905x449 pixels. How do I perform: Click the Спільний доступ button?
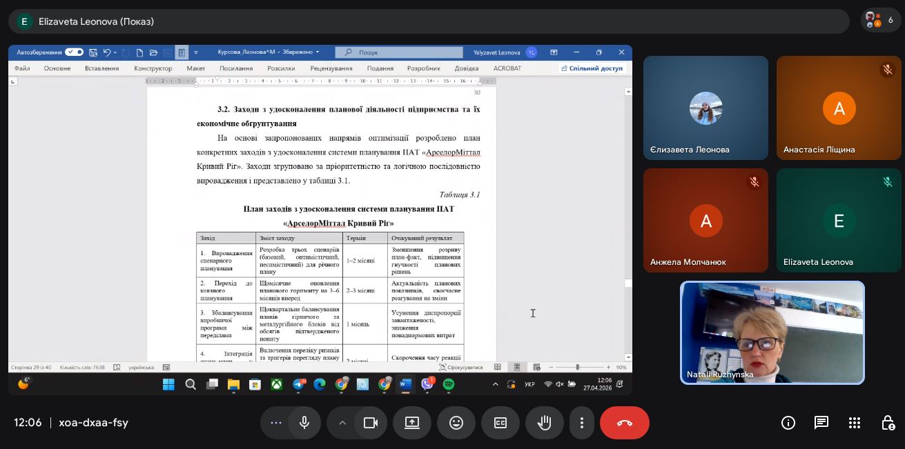[x=592, y=68]
